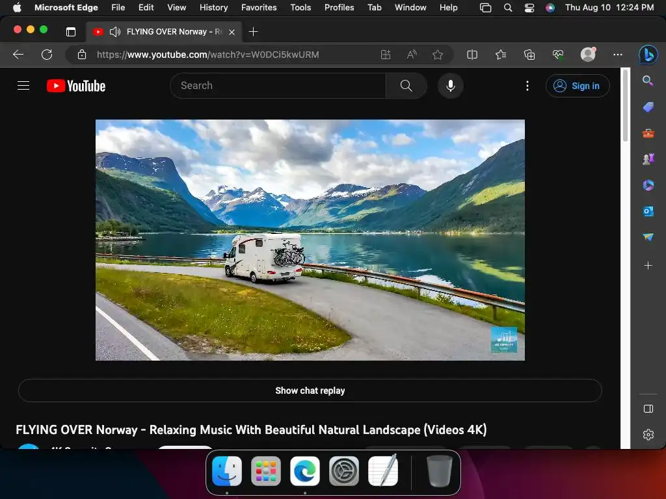This screenshot has height=499, width=666.
Task: Open Shopping tag in the Edge sidebar
Action: pos(648,107)
